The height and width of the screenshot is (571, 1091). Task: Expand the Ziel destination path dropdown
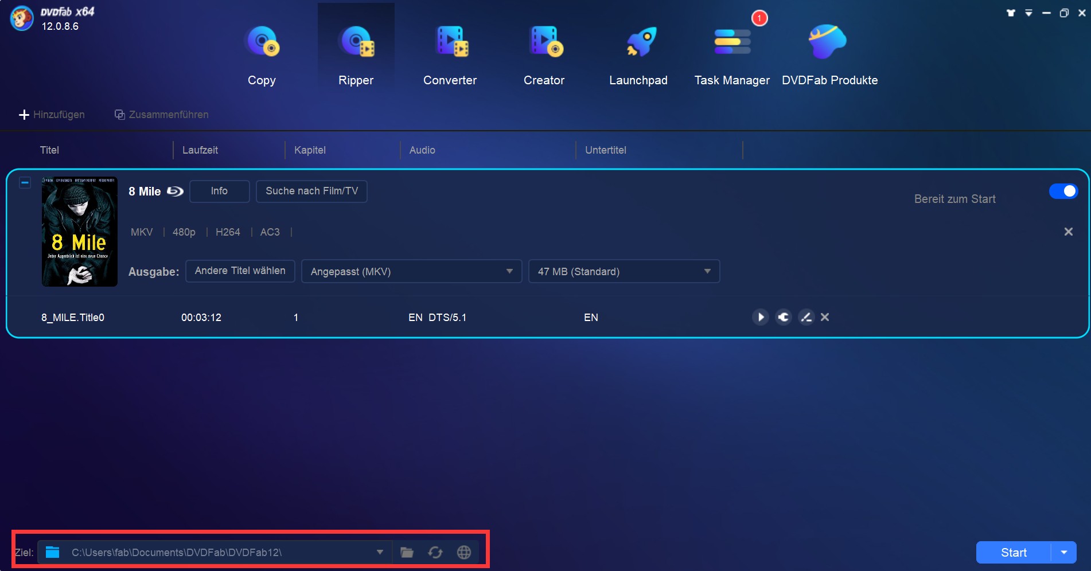click(380, 552)
